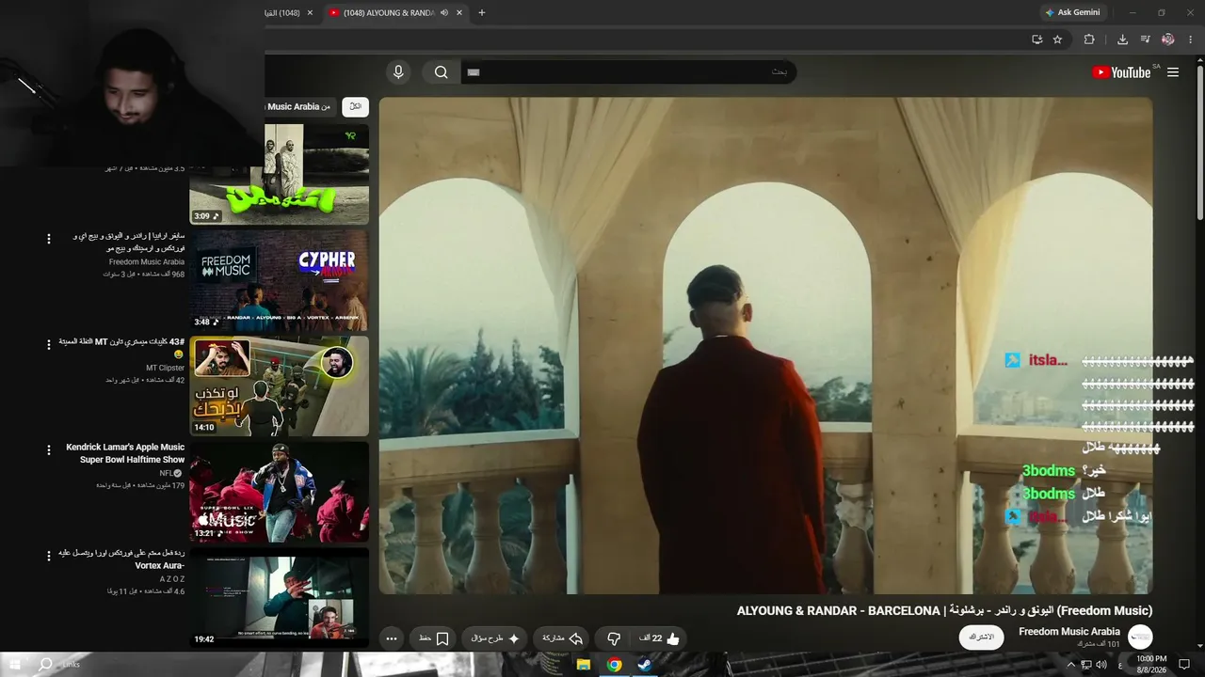Open the taskbar network icon
1205x677 pixels.
tap(1086, 665)
